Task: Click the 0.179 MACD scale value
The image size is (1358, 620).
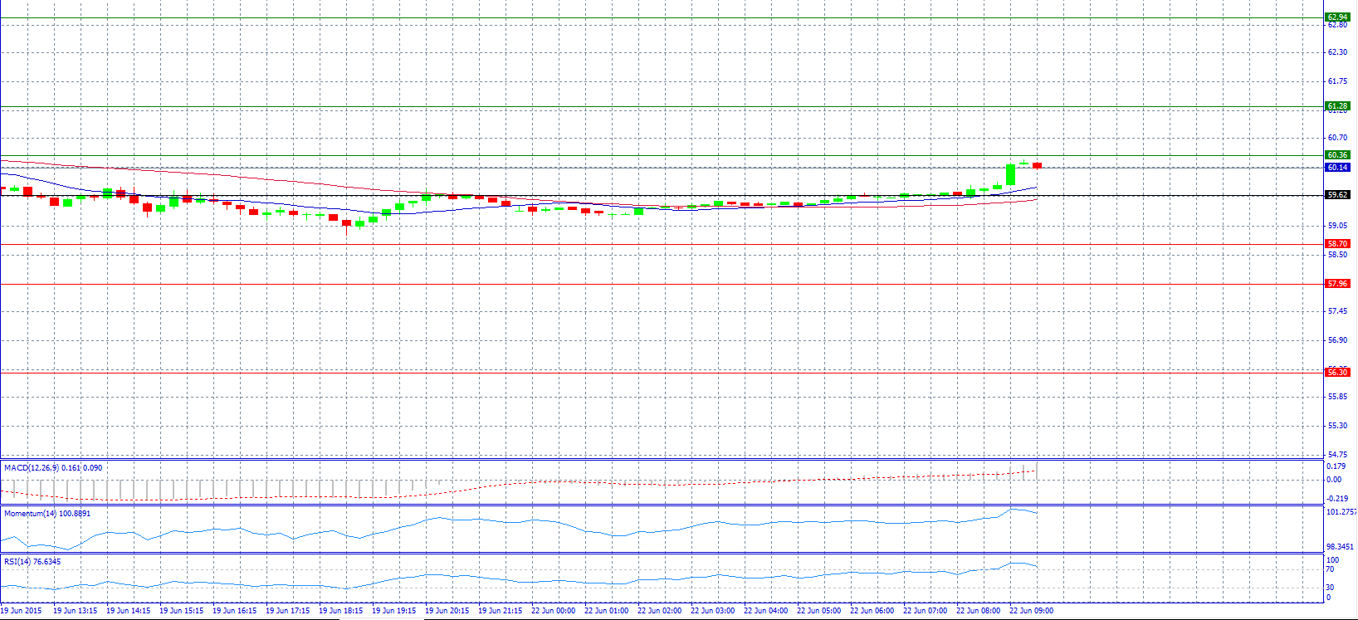Action: (1335, 466)
